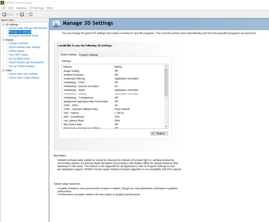Select the Image Scaling feature row
The width and height of the screenshot is (269, 222).
[x=113, y=71]
